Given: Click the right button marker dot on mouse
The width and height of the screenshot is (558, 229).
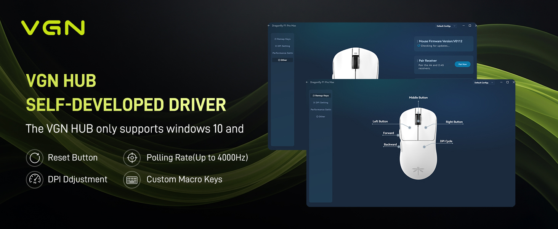Looking at the screenshot, I should (x=426, y=127).
